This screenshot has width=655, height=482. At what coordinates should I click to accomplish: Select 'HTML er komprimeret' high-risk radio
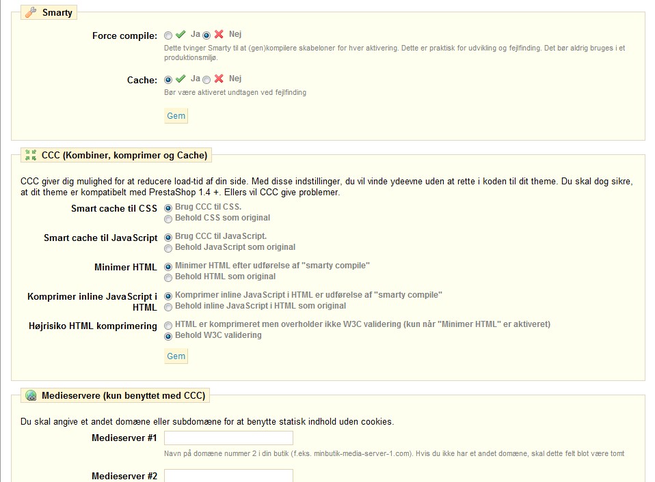168,326
